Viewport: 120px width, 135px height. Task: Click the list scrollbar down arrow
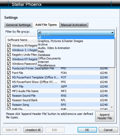(112, 107)
